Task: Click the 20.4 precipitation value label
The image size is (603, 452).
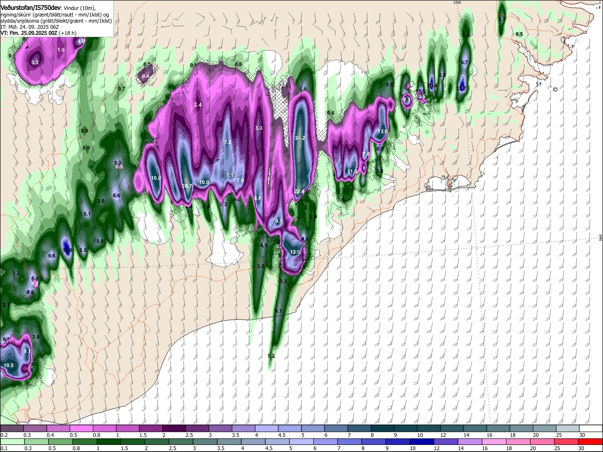Action: click(432, 85)
